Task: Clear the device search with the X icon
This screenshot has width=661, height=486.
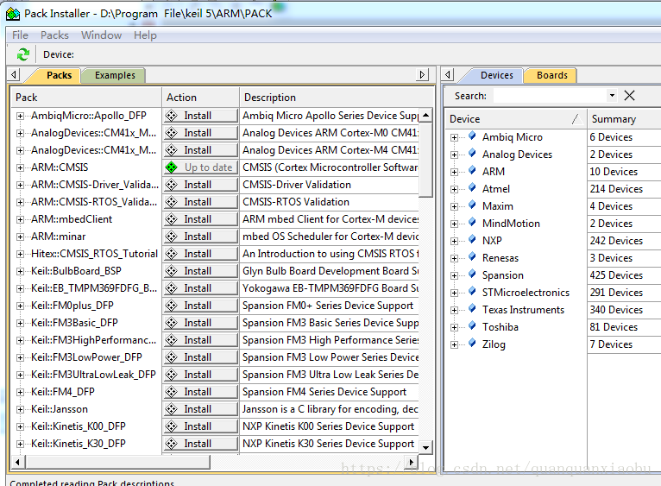Action: click(x=629, y=96)
